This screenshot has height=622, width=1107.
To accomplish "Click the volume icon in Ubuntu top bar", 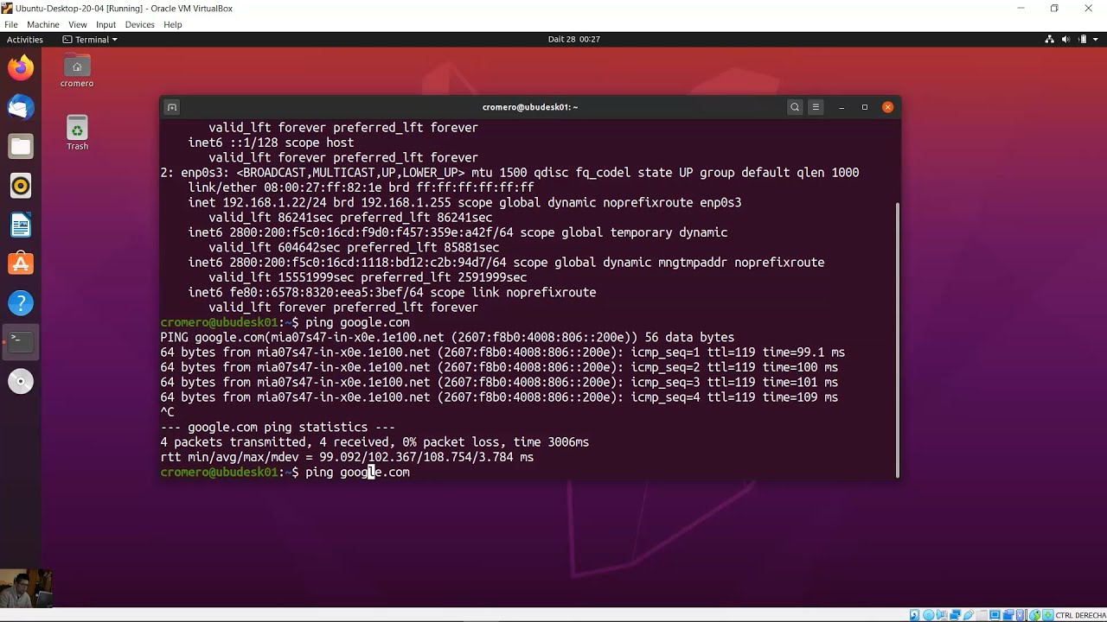I will coord(1067,39).
